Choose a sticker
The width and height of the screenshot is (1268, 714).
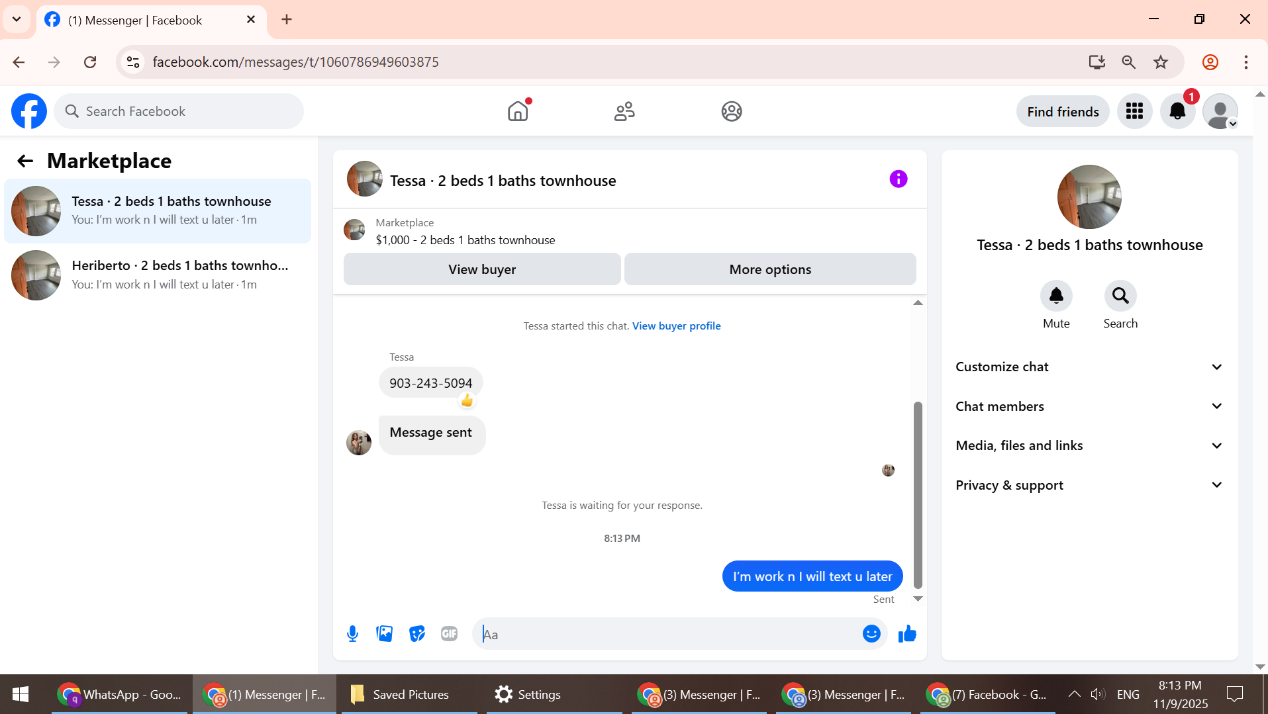click(x=417, y=634)
